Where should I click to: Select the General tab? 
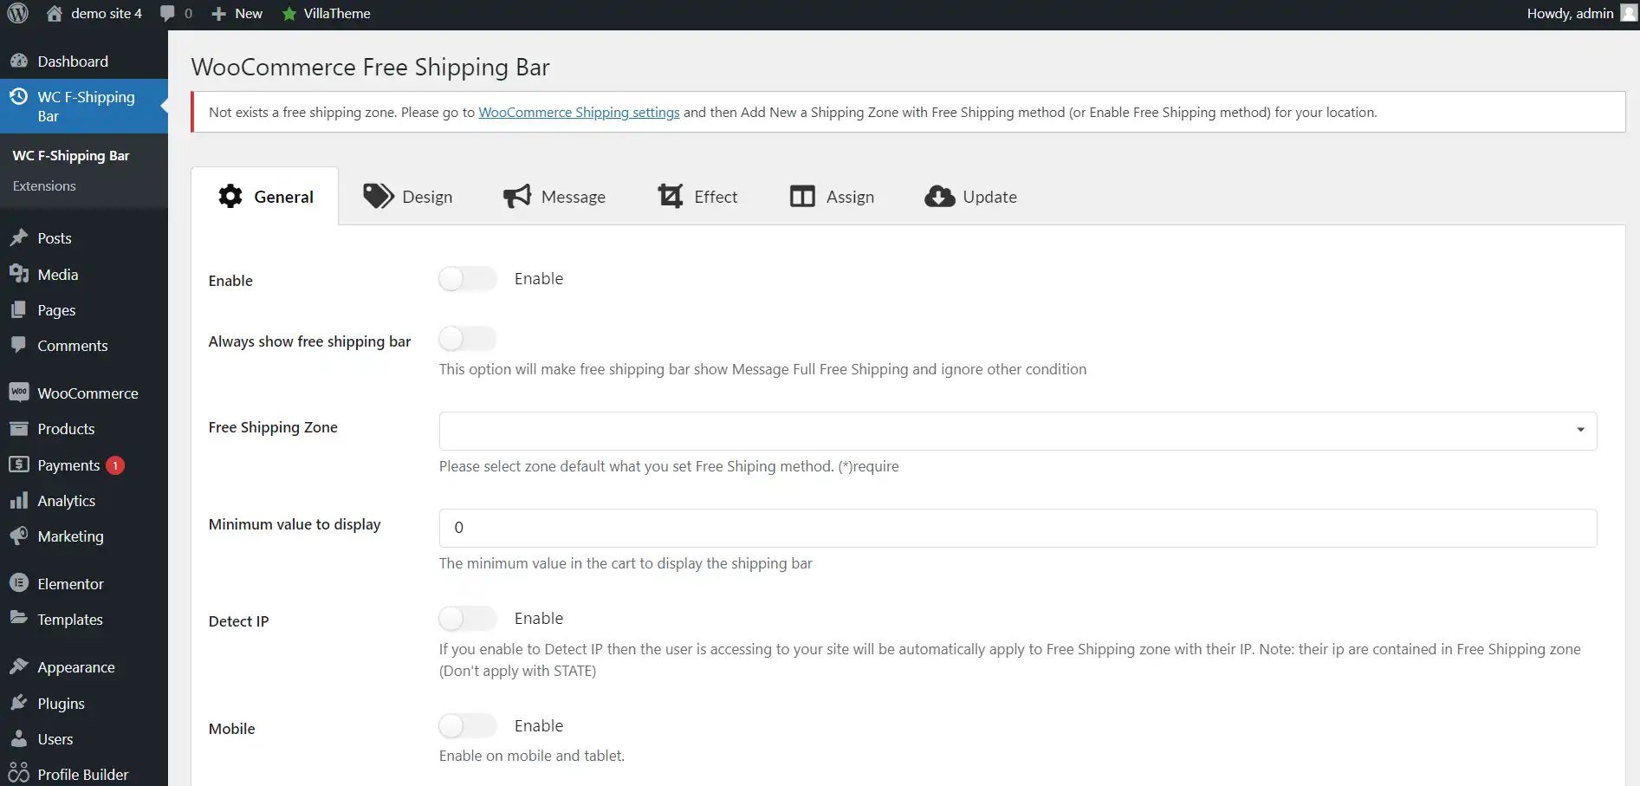point(265,197)
